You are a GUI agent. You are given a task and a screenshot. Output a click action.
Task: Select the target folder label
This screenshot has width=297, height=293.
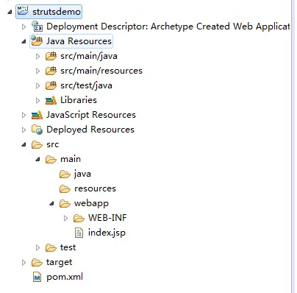[x=59, y=262]
